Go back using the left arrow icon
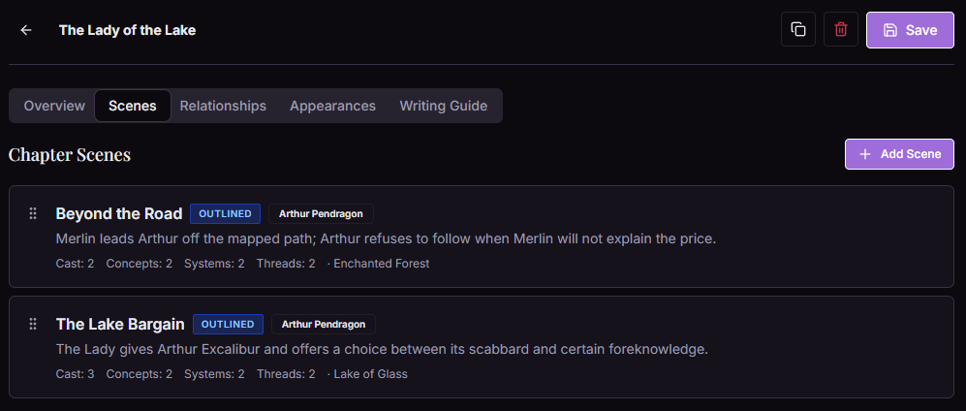Viewport: 966px width, 411px height. tap(26, 30)
